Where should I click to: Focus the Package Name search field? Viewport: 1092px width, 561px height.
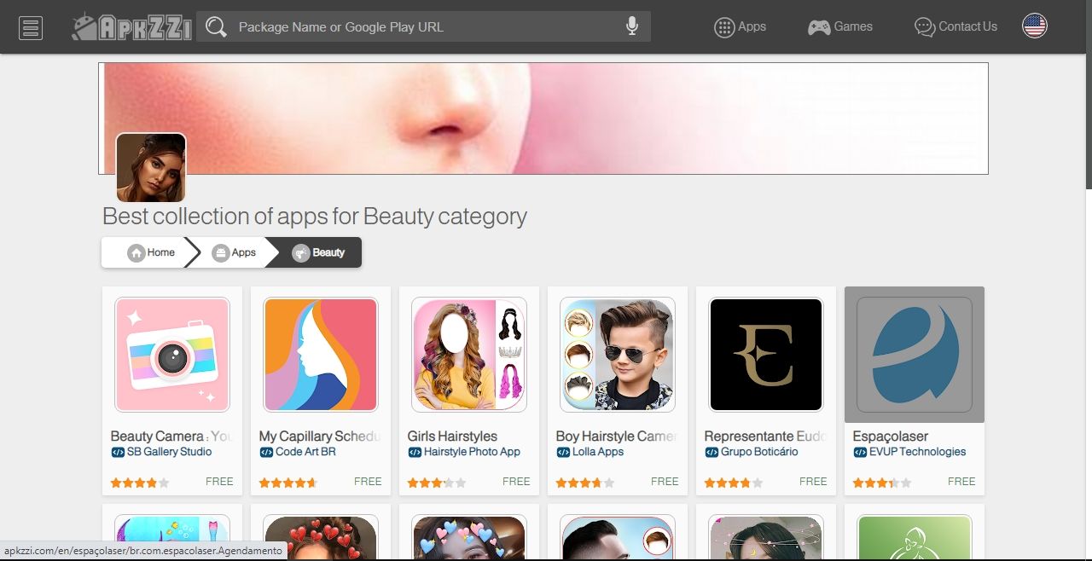(423, 26)
